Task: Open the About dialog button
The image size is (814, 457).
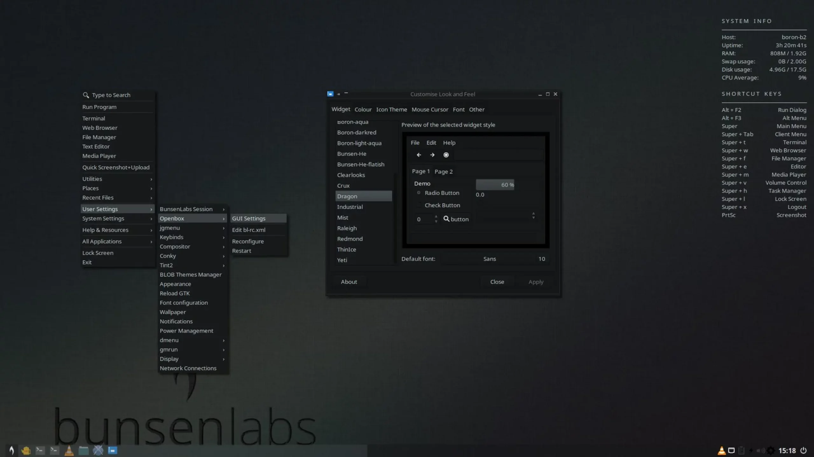Action: point(349,282)
